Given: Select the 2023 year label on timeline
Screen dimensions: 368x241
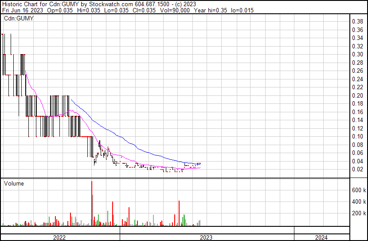Looking at the screenshot, I should click(x=207, y=237).
